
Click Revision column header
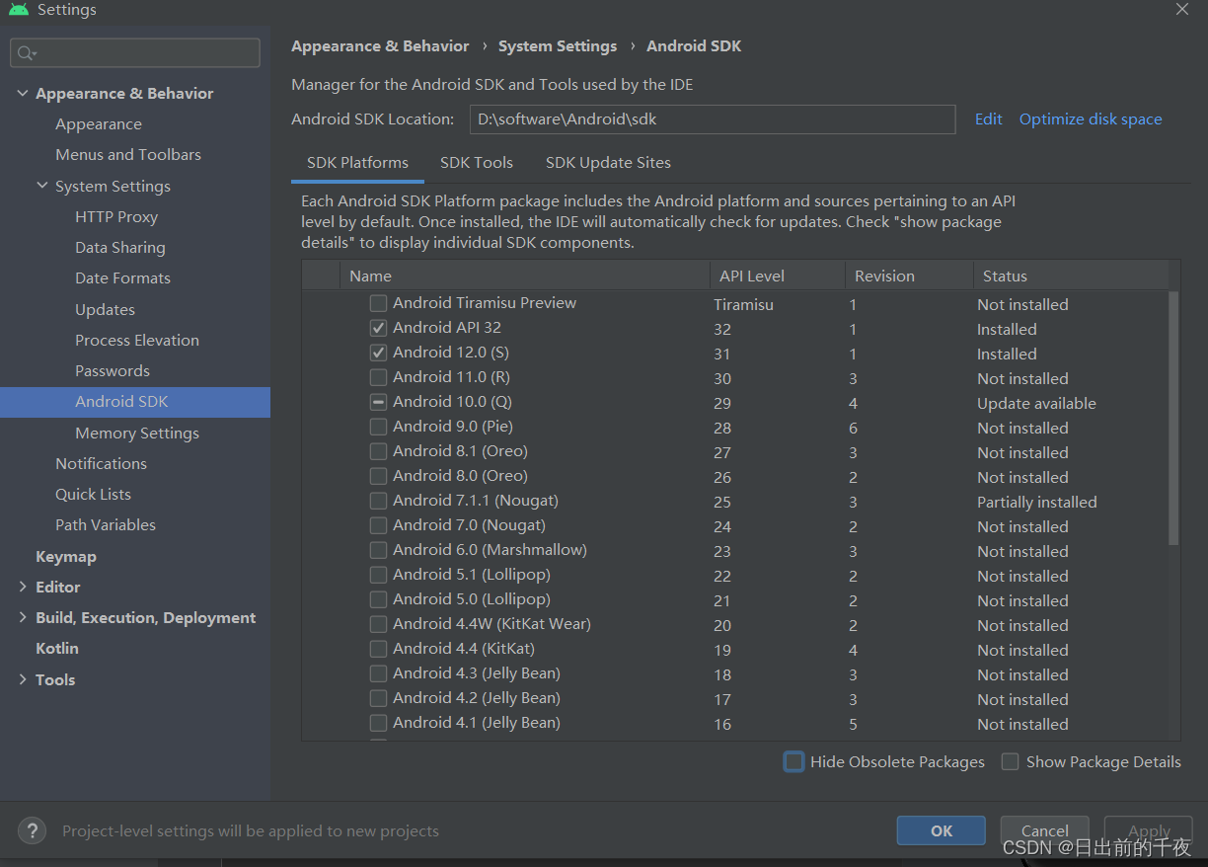908,276
